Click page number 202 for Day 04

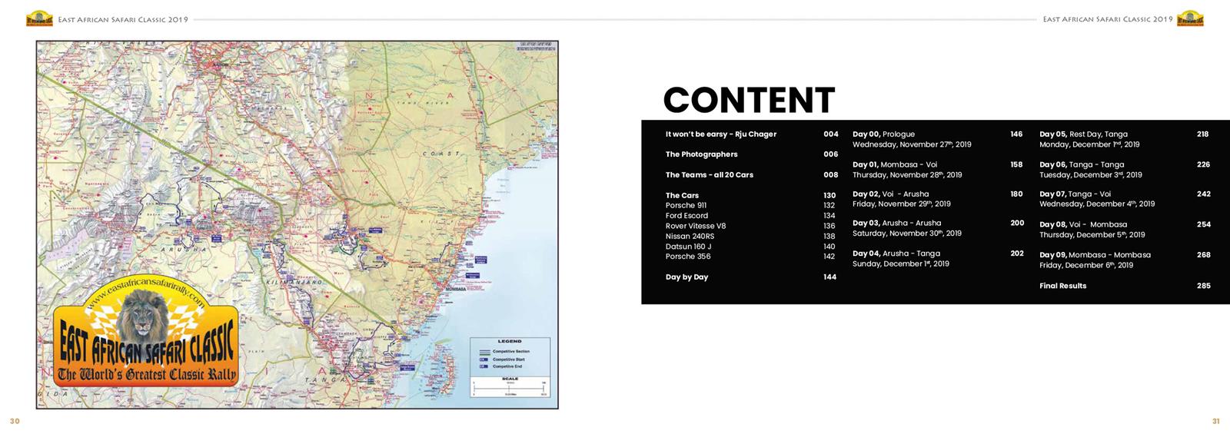click(x=1017, y=253)
